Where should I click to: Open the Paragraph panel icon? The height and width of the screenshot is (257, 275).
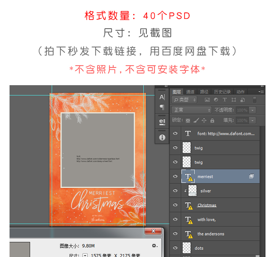tap(162, 107)
